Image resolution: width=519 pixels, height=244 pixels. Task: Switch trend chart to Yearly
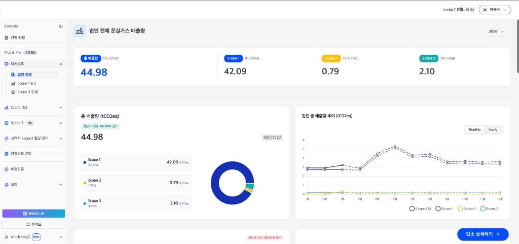click(x=493, y=129)
